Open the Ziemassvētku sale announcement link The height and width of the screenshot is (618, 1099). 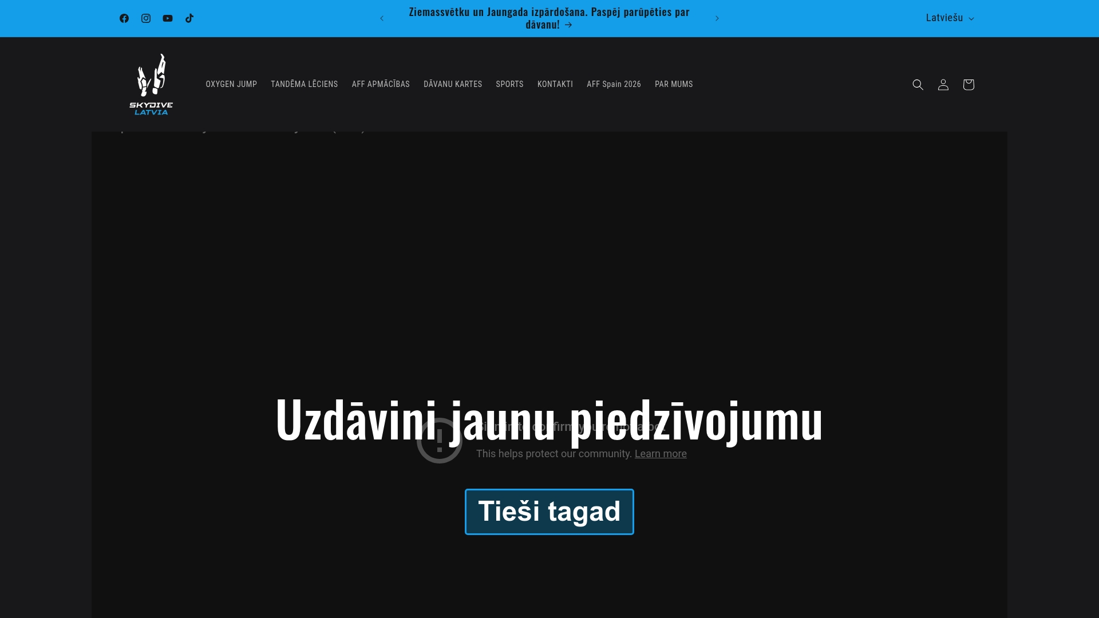click(x=549, y=18)
